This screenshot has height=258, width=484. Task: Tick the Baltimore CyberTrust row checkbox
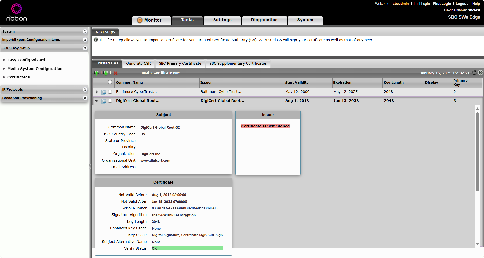[x=110, y=92]
